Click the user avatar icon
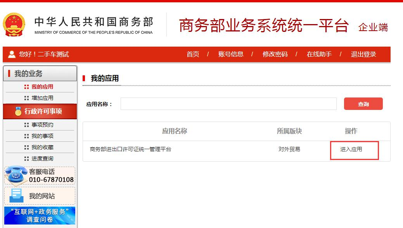Image resolution: width=403 pixels, height=228 pixels. pos(12,54)
